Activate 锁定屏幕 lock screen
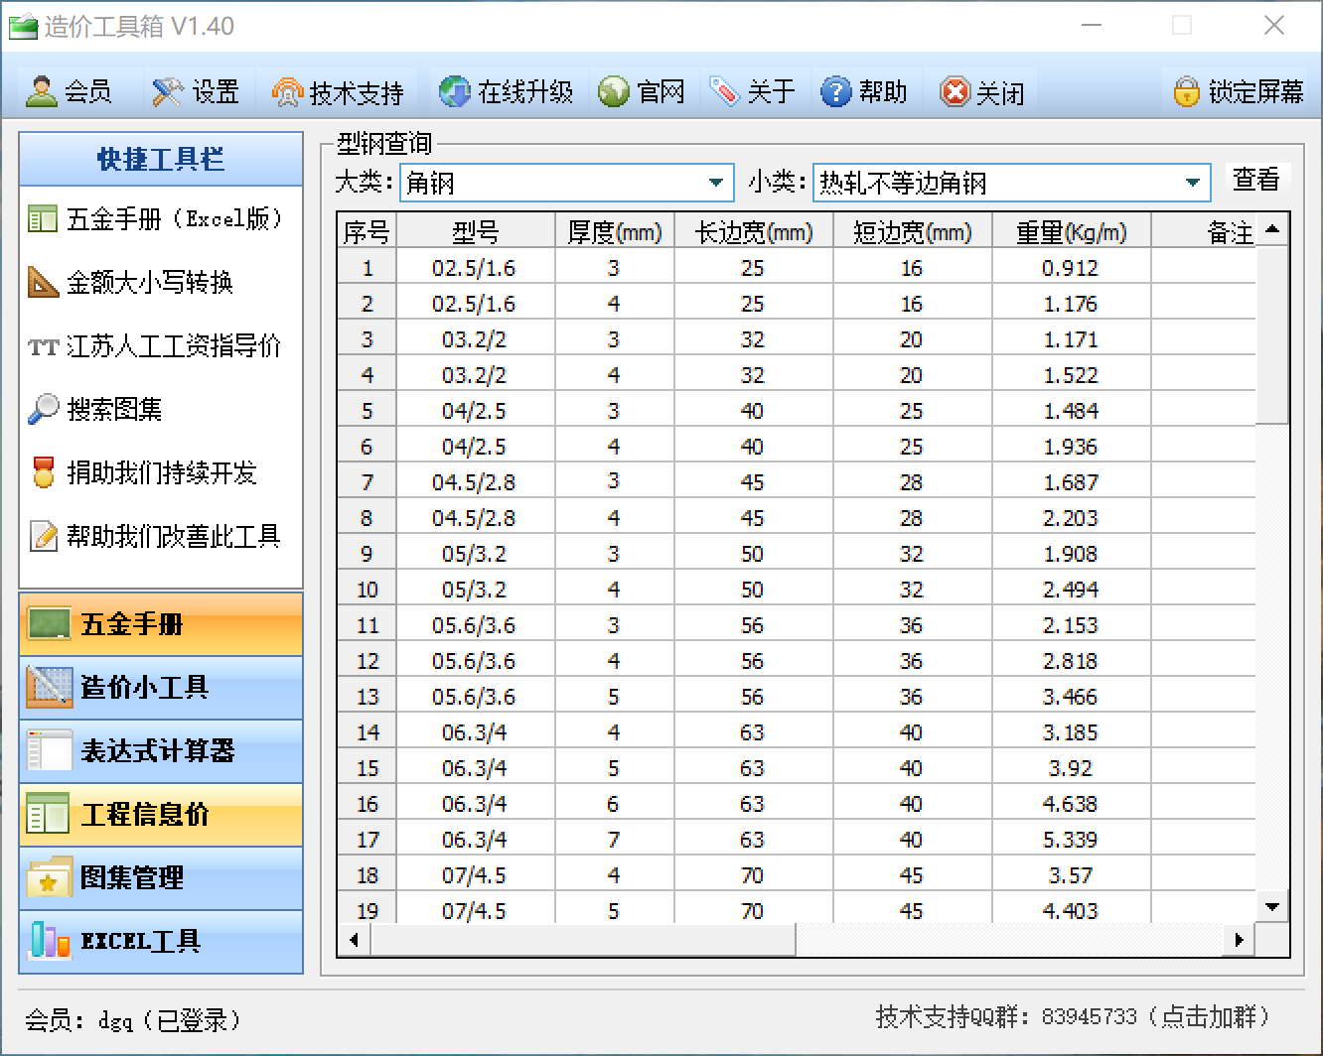This screenshot has height=1056, width=1323. tap(1238, 92)
